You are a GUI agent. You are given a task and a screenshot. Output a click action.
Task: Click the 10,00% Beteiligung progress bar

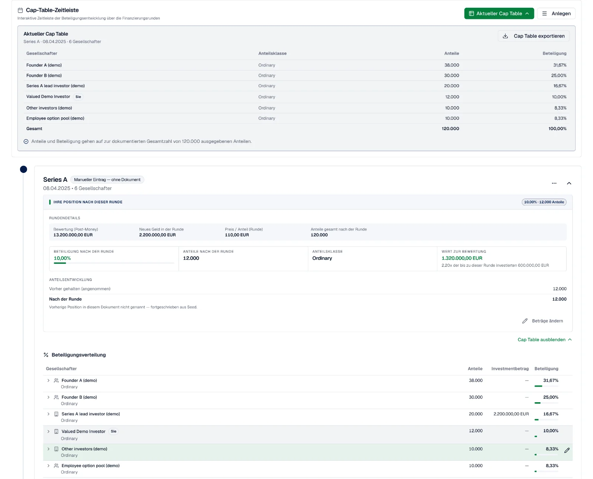(114, 263)
